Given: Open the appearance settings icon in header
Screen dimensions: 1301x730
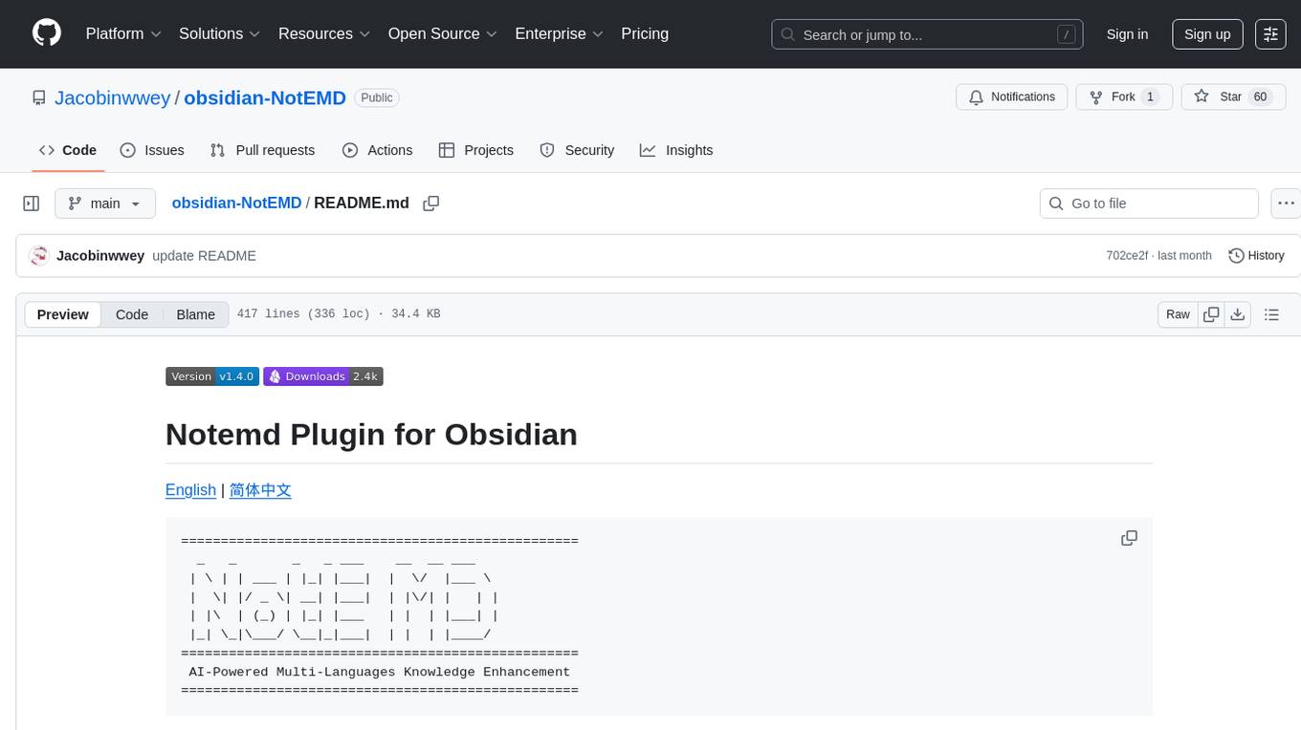Looking at the screenshot, I should (x=1270, y=33).
